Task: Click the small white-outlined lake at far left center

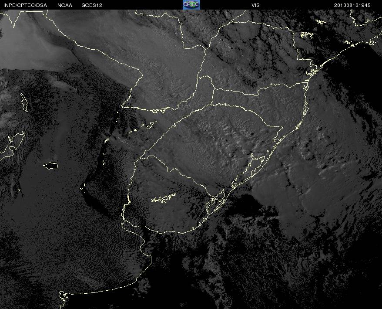Action: (x=51, y=166)
